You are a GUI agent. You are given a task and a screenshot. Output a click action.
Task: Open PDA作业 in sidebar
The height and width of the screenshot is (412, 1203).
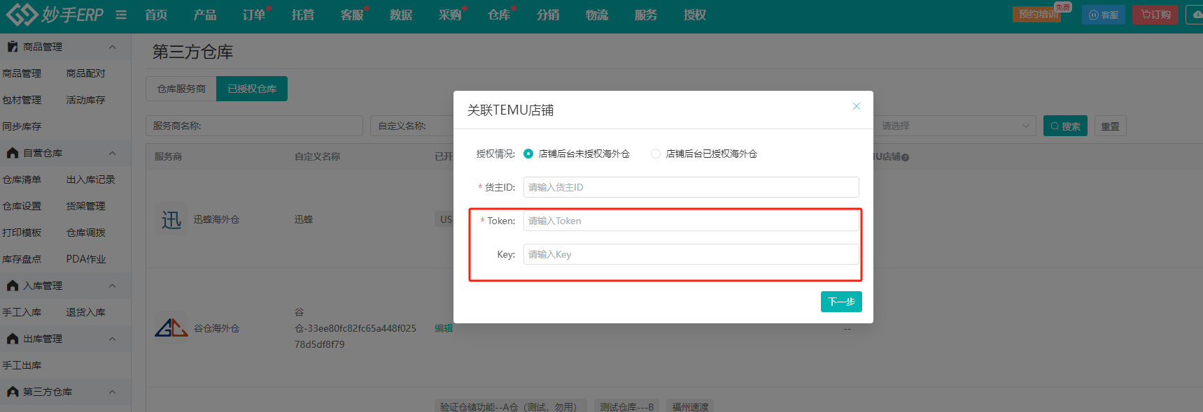click(86, 259)
